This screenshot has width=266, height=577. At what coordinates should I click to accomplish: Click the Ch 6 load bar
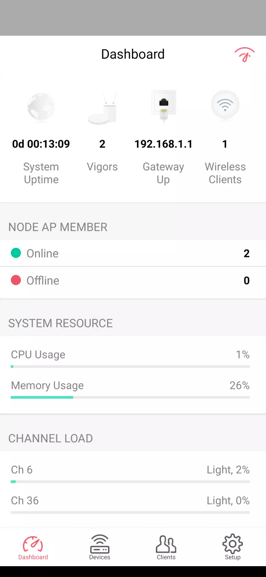[x=130, y=482]
